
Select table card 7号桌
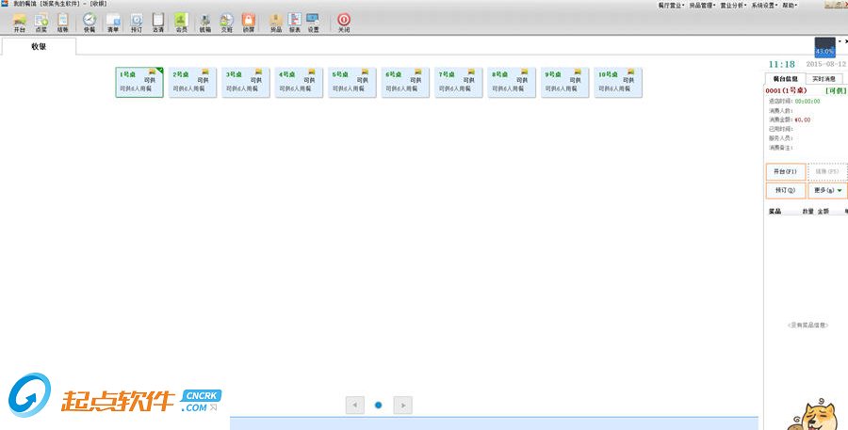point(459,82)
